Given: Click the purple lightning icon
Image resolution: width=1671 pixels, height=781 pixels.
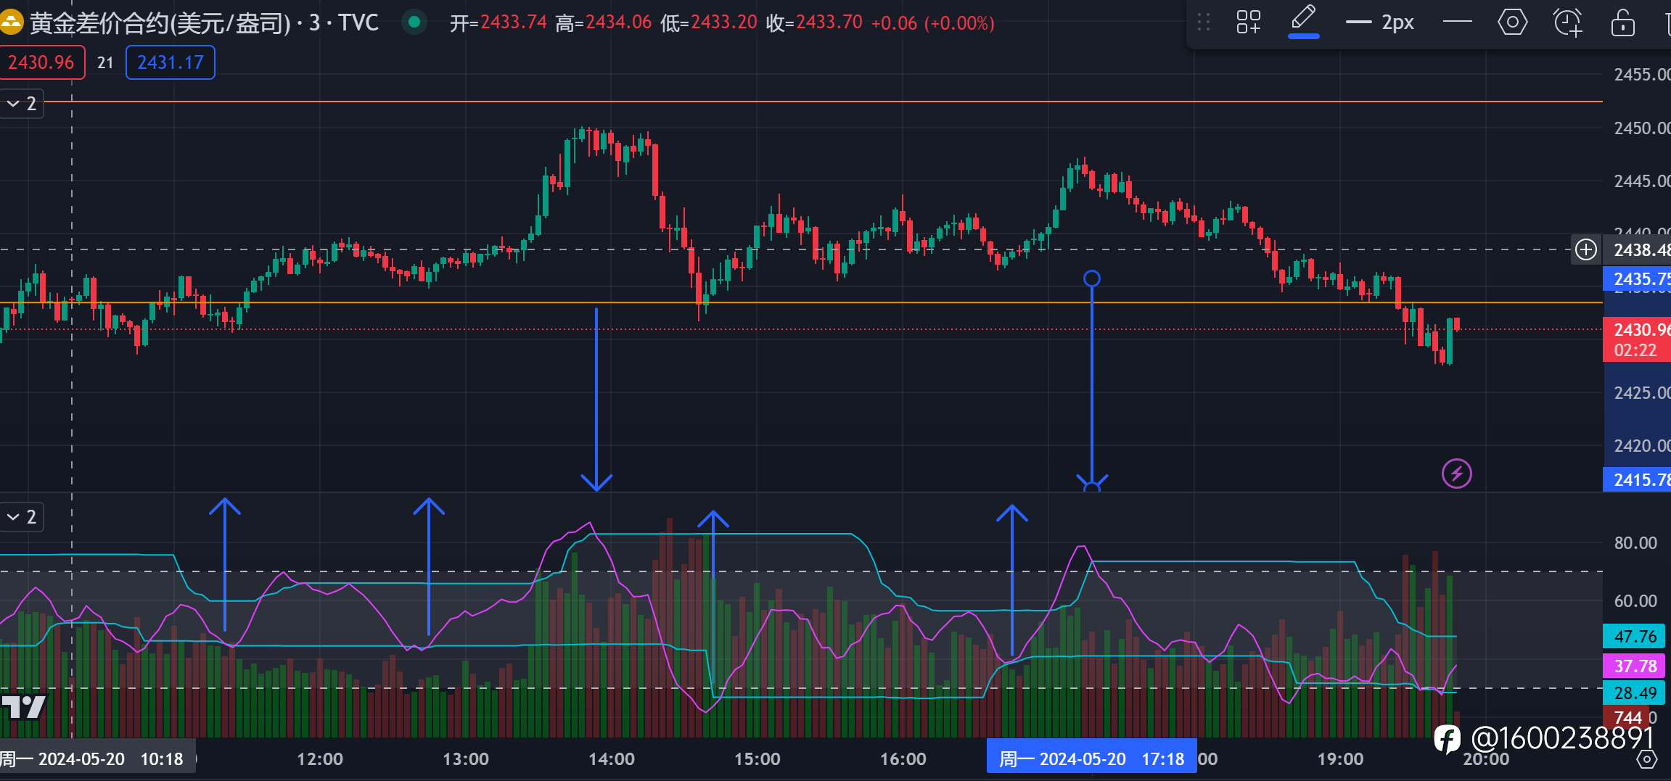Looking at the screenshot, I should [x=1456, y=474].
